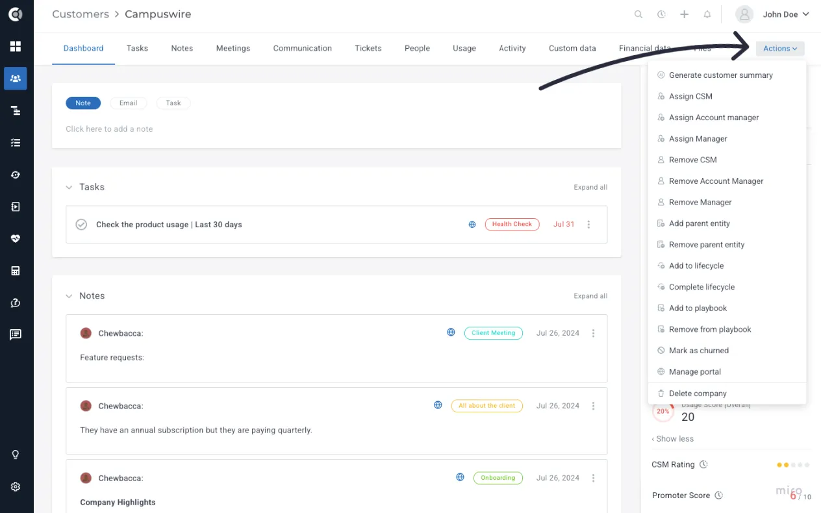This screenshot has width=821, height=513.
Task: Click history icon next to Promoter Score
Action: [x=718, y=495]
